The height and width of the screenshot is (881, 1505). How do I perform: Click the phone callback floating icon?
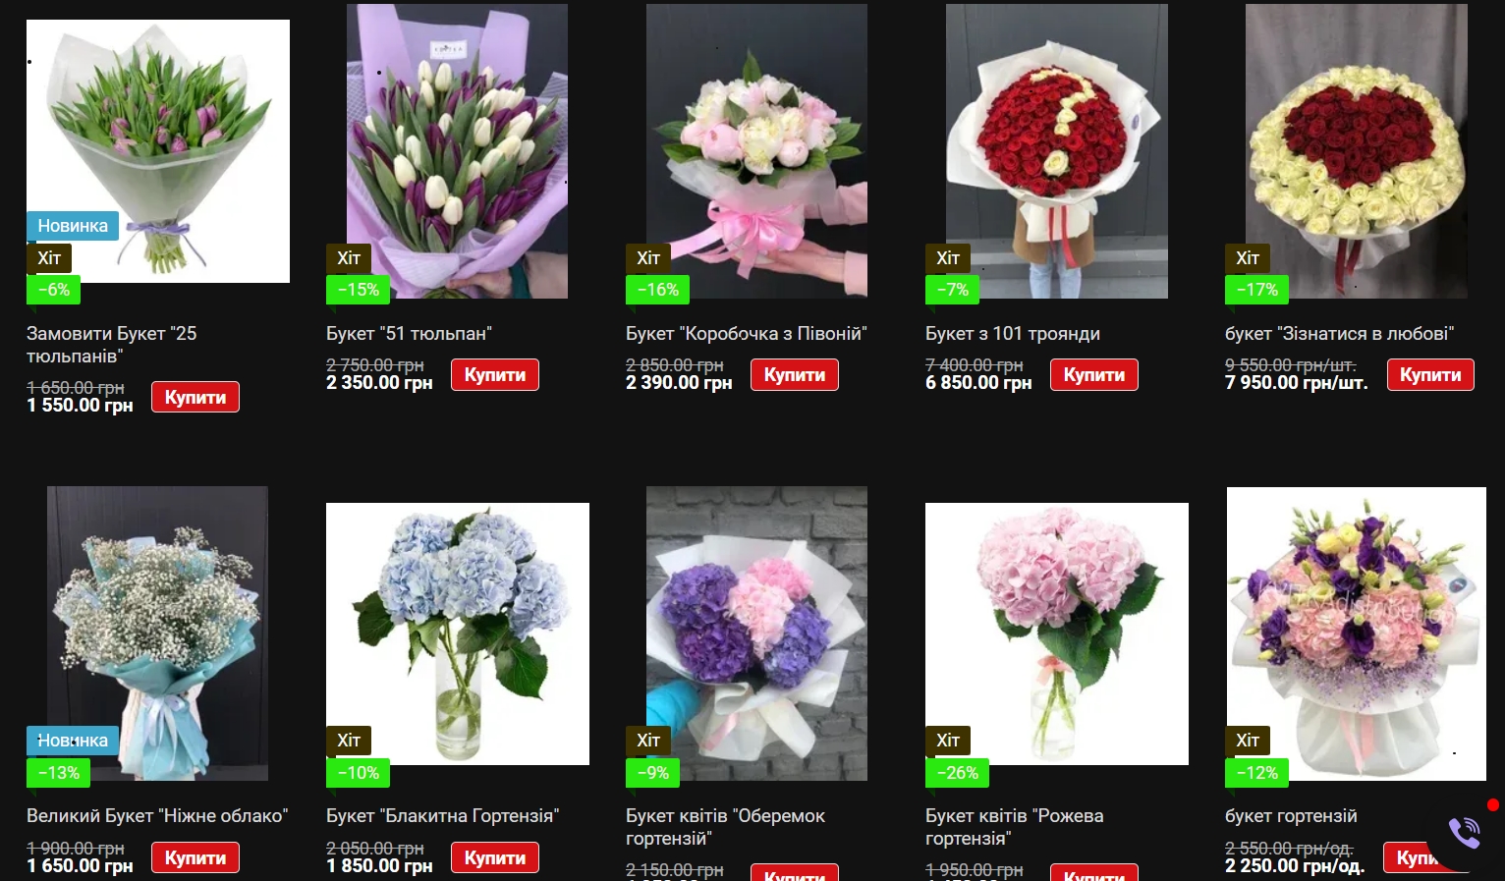click(1464, 833)
